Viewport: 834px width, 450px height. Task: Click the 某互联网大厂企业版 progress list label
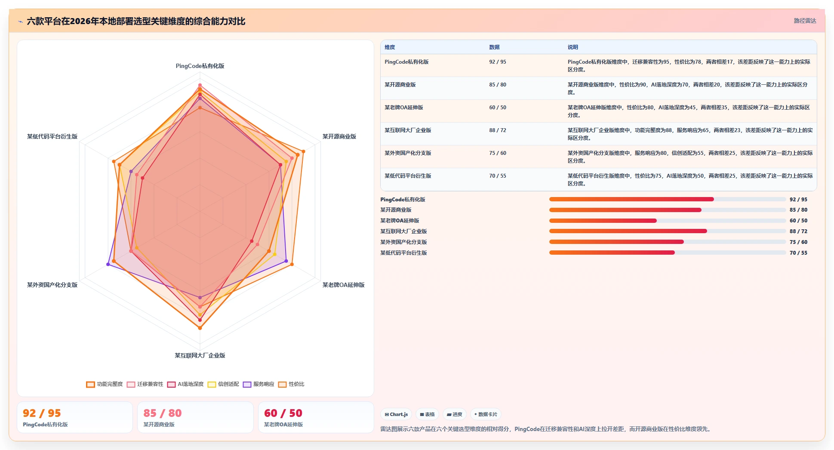tap(403, 231)
